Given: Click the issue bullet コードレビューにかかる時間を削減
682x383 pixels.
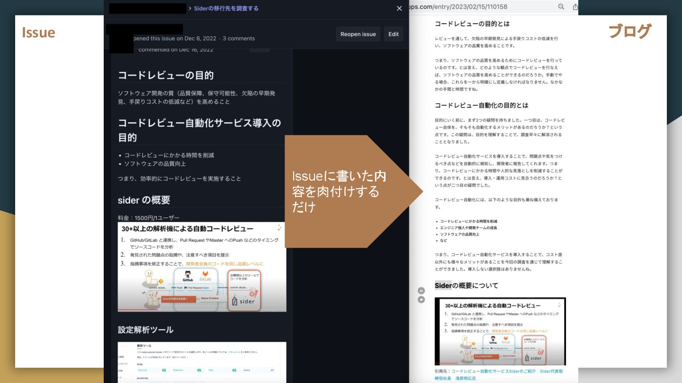Looking at the screenshot, I should [x=169, y=155].
